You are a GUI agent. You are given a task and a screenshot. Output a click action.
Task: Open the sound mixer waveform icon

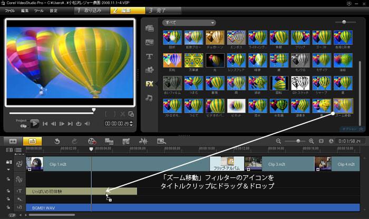point(143,141)
